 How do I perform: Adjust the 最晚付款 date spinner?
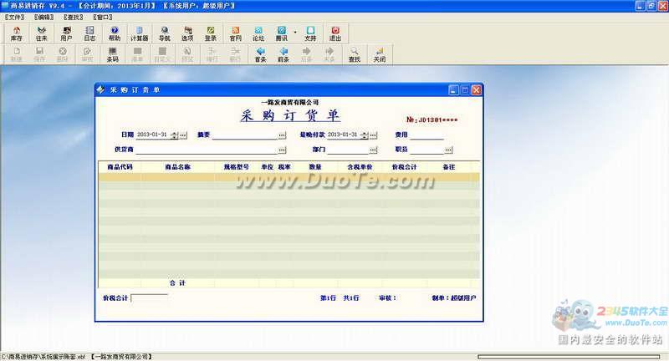click(x=364, y=135)
